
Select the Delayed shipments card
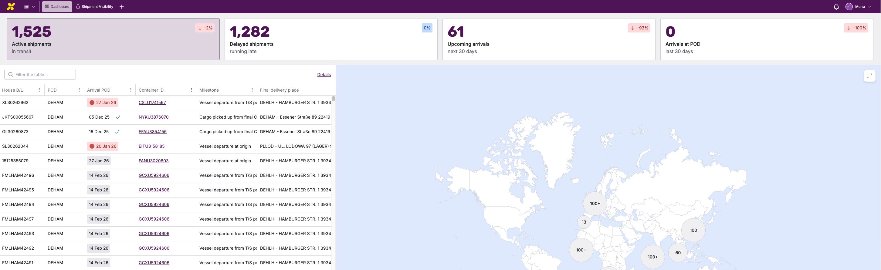click(330, 39)
